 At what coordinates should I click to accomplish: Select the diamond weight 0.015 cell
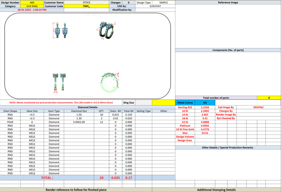(116, 115)
